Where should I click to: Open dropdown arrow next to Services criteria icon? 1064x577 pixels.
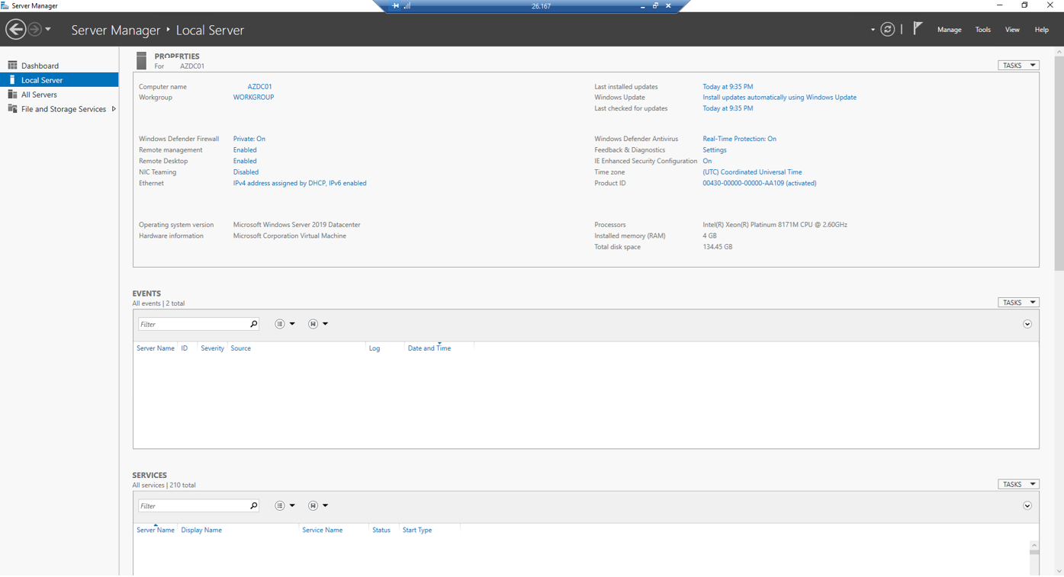pyautogui.click(x=292, y=505)
